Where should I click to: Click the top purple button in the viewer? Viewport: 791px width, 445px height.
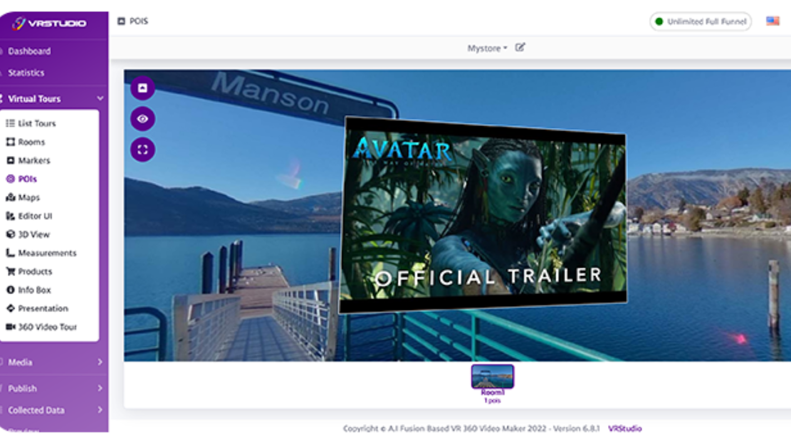point(142,88)
